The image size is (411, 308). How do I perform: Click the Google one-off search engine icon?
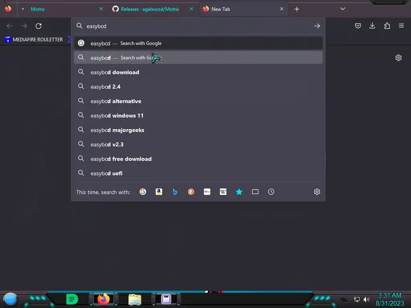pyautogui.click(x=143, y=192)
